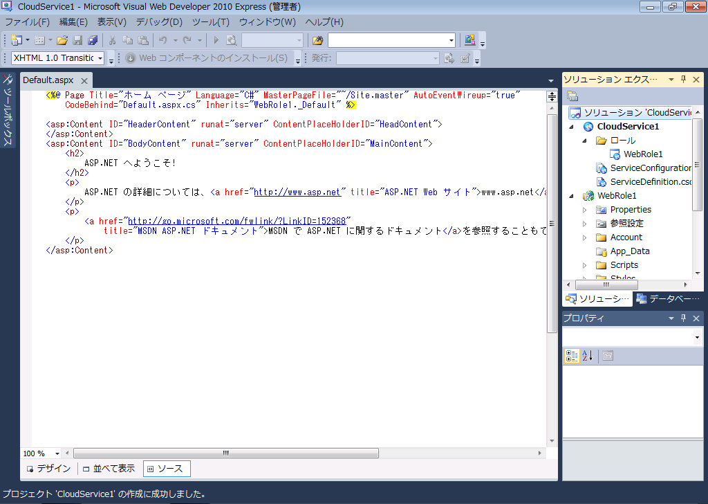The image size is (708, 504).
Task: Click the publish icon next to 発行 dropdown
Action: coord(449,58)
